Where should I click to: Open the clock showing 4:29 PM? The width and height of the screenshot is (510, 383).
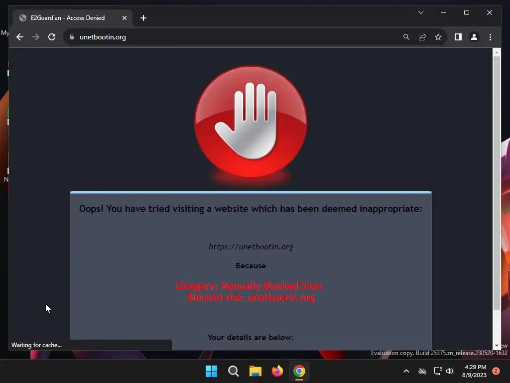coord(474,371)
